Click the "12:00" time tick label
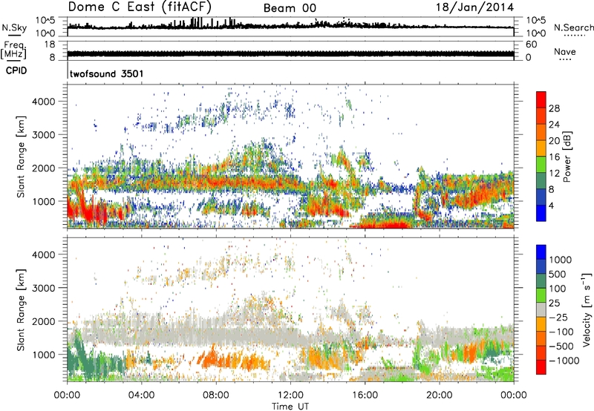 290,395
